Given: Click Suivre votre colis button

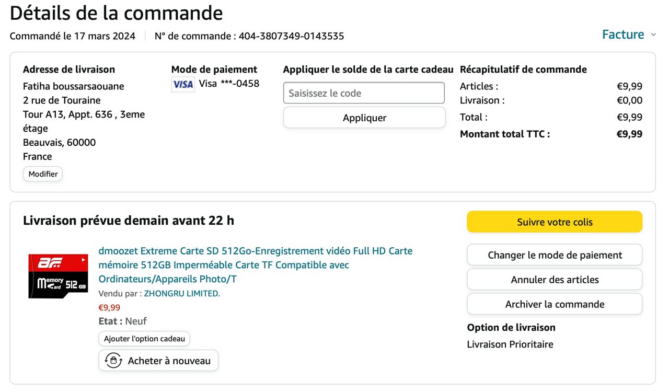Looking at the screenshot, I should point(555,222).
